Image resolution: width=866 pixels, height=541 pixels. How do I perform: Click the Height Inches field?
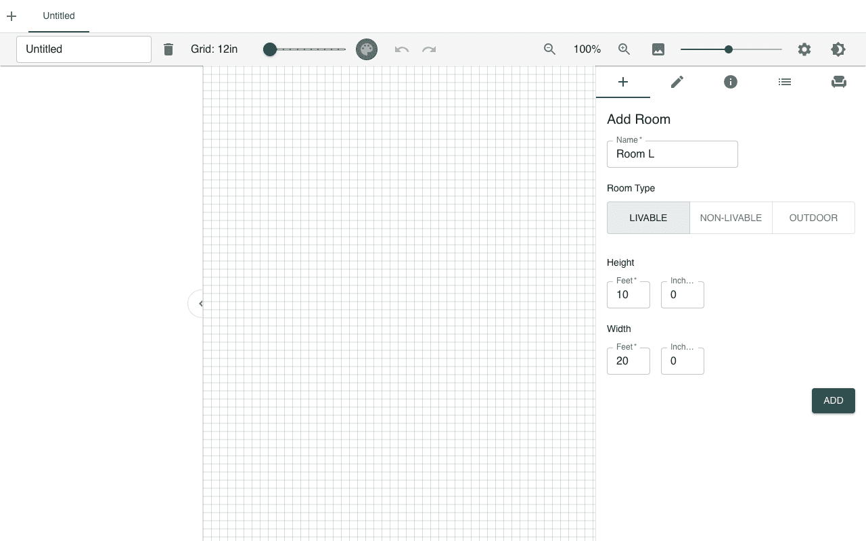click(683, 295)
